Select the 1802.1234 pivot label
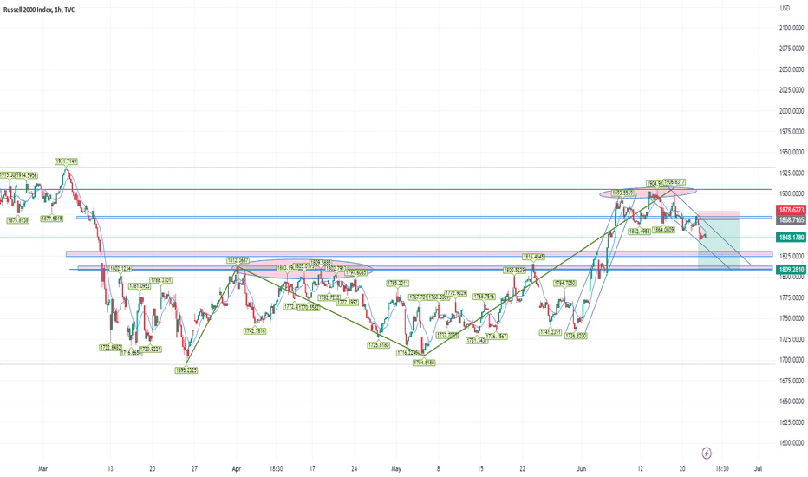 [120, 269]
